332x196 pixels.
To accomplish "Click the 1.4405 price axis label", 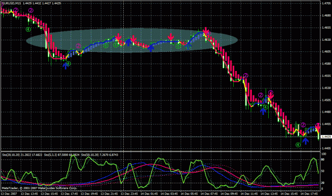I will point(326,148).
